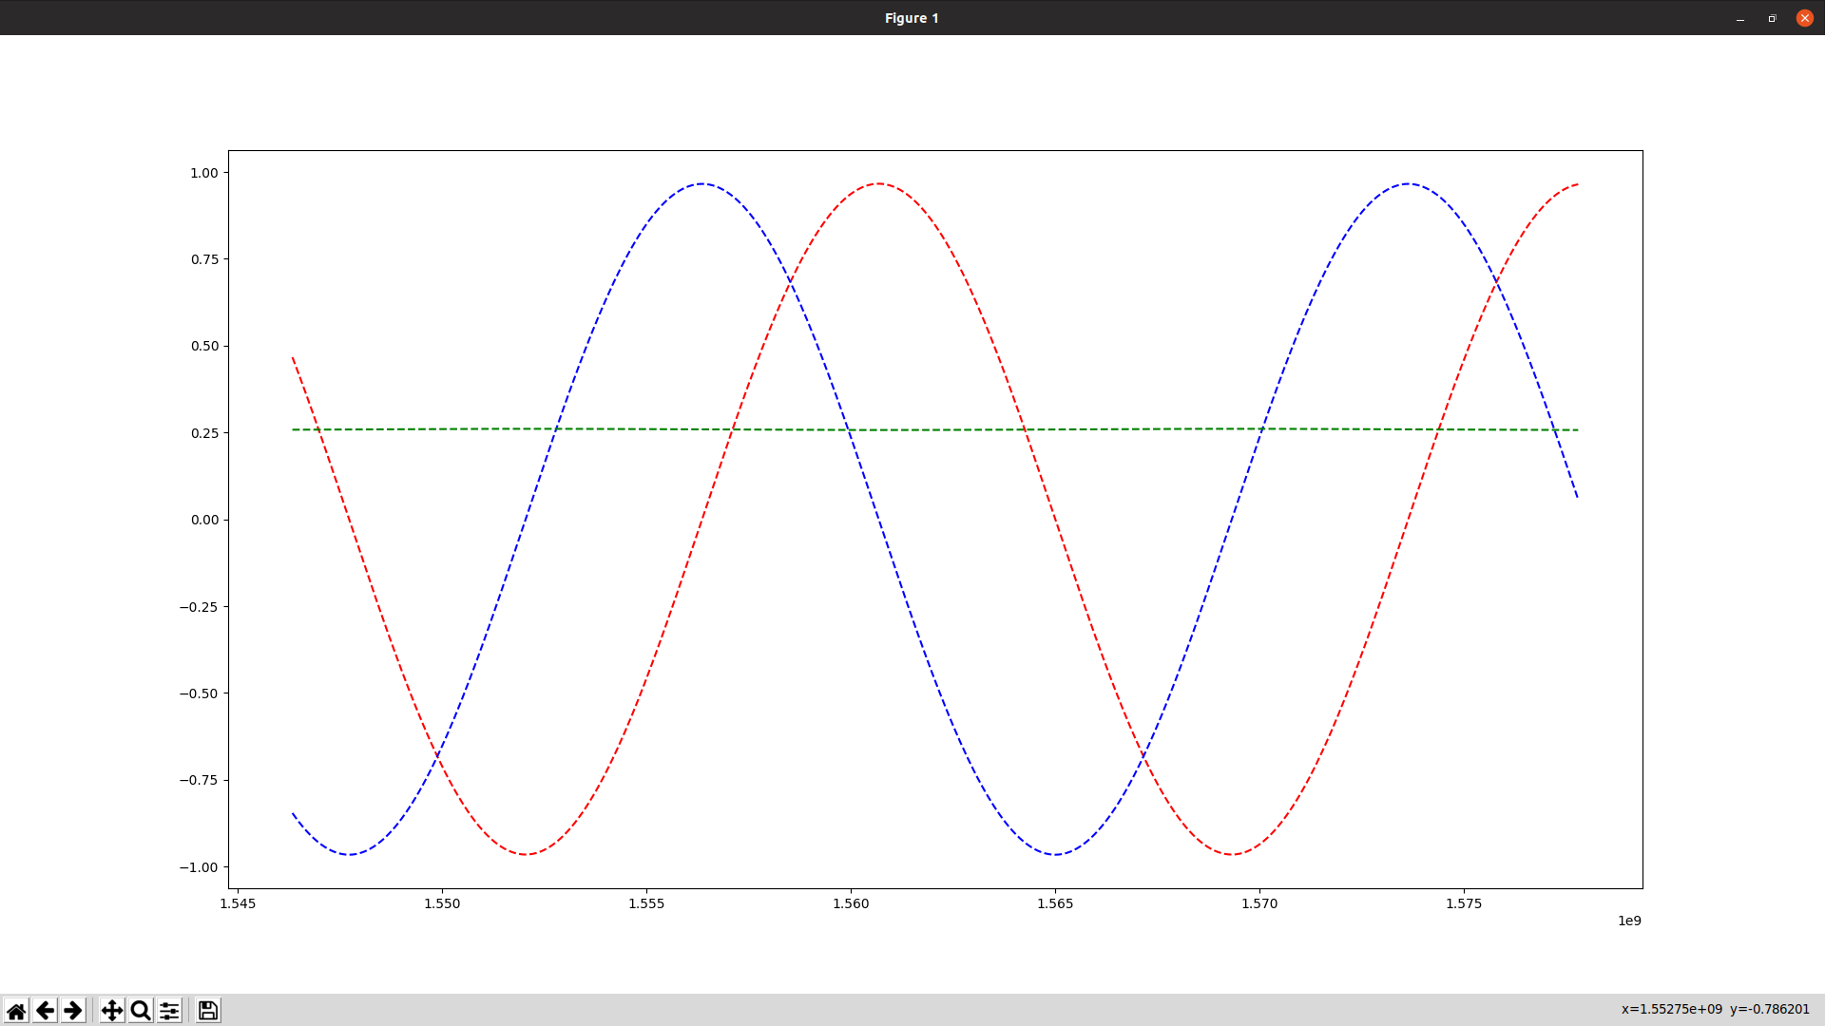Click the 1.560 x-axis tick label
The width and height of the screenshot is (1825, 1026).
coord(851,903)
